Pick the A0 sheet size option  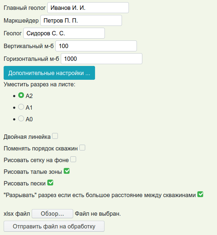click(x=21, y=118)
